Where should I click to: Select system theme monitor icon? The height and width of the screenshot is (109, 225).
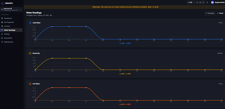coord(203,3)
